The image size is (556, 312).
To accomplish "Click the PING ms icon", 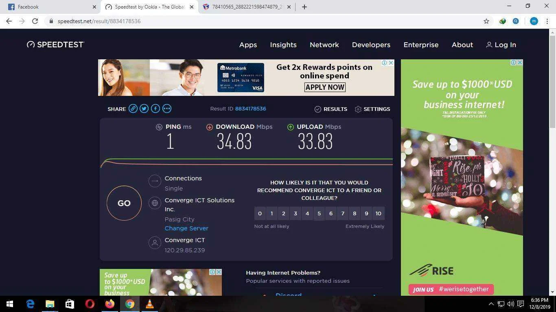I will point(159,127).
